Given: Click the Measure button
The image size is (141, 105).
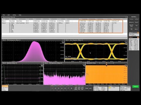Looking at the screenshot, I should [131, 22].
